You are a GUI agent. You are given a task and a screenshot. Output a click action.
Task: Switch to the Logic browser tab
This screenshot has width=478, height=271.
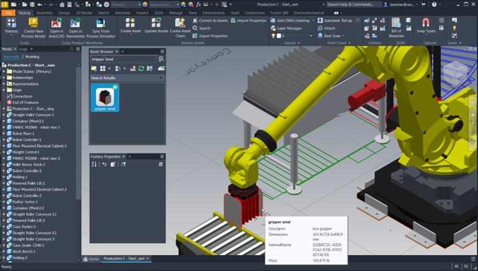[x=23, y=49]
